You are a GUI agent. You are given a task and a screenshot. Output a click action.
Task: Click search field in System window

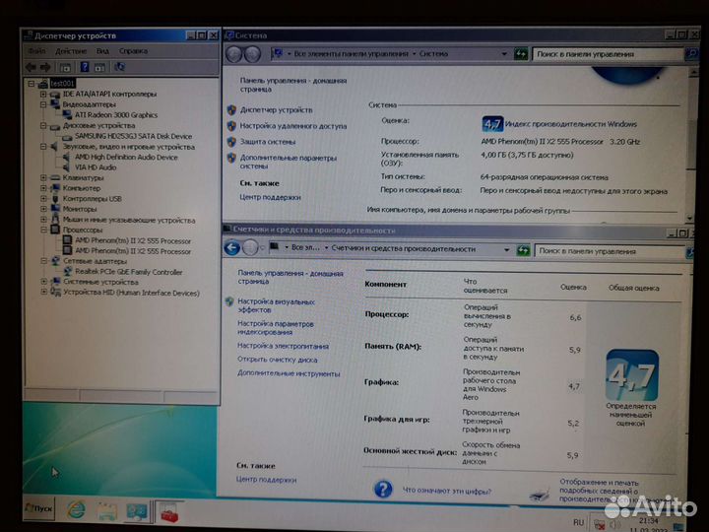(x=608, y=54)
